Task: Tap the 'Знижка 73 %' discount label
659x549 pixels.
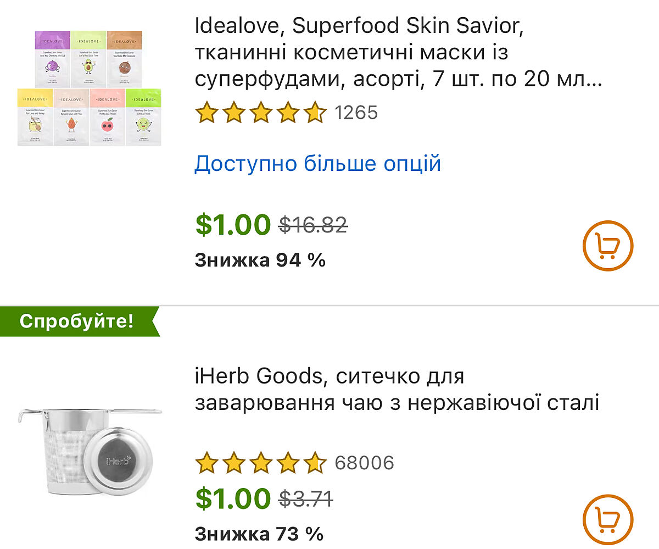Action: 259,533
